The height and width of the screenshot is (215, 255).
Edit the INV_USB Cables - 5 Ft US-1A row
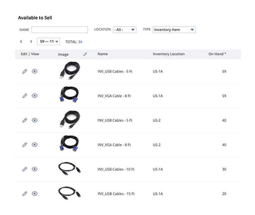click(x=25, y=71)
